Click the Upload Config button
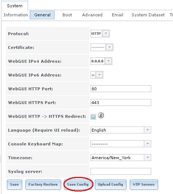The image size is (173, 194). pyautogui.click(x=110, y=185)
